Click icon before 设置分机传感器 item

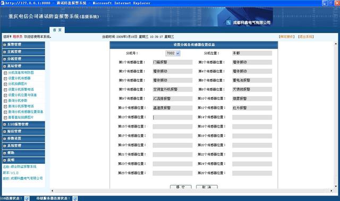pyautogui.click(x=5, y=79)
